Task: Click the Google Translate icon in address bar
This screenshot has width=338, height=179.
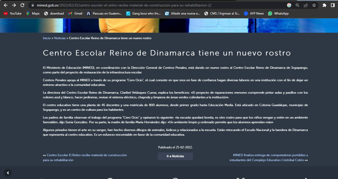Action: point(289,5)
